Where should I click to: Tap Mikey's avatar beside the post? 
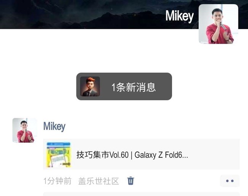[x=24, y=130]
